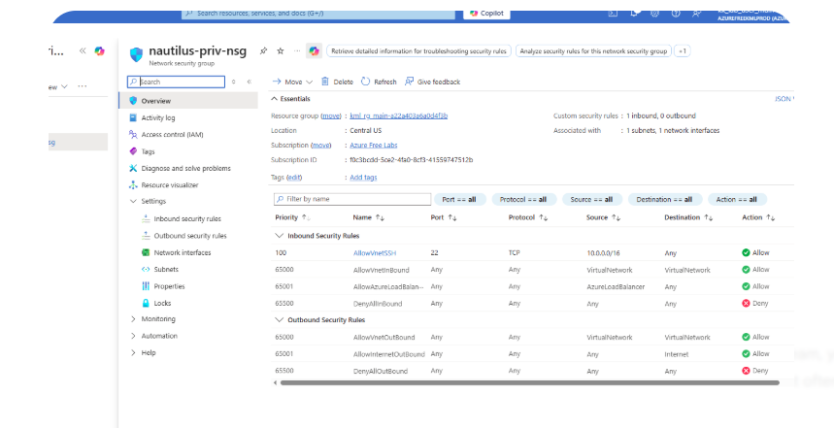834x428 pixels.
Task: Click Add tags link
Action: click(363, 178)
